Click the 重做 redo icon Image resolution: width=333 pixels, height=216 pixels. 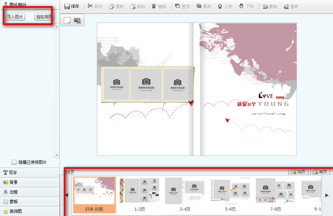(x=286, y=7)
